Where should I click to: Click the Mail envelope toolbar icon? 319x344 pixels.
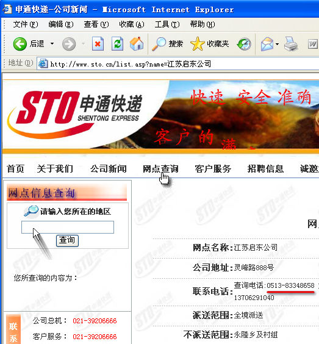267,44
